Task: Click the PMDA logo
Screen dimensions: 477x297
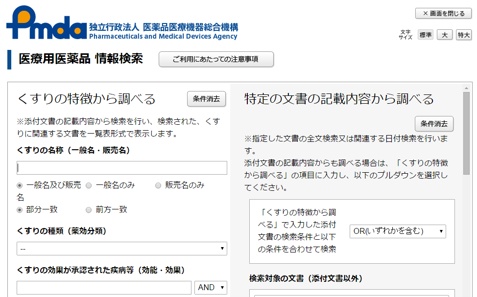Action: pyautogui.click(x=47, y=23)
